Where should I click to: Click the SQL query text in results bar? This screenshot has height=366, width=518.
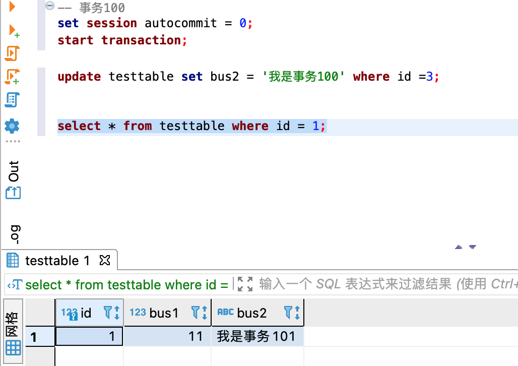(126, 285)
